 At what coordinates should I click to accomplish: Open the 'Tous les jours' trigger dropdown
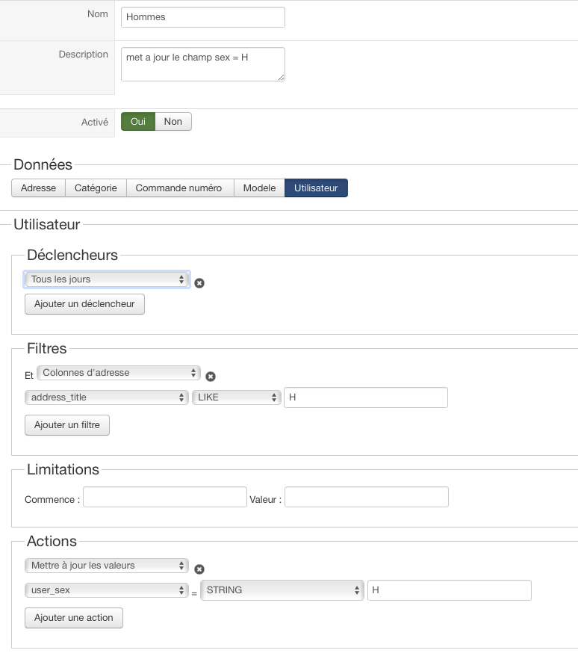click(x=108, y=279)
